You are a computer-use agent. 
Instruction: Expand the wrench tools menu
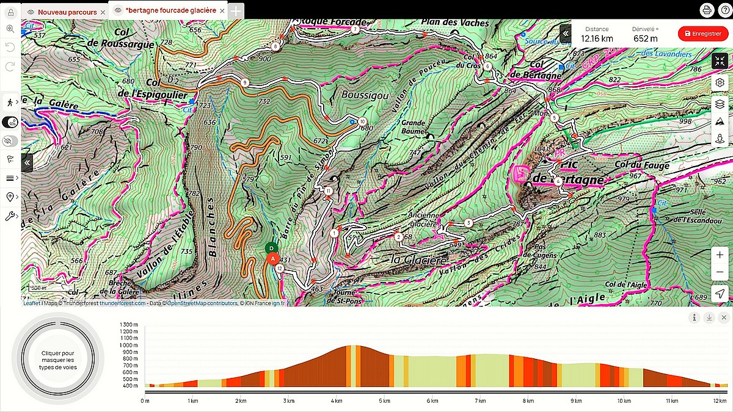10,216
